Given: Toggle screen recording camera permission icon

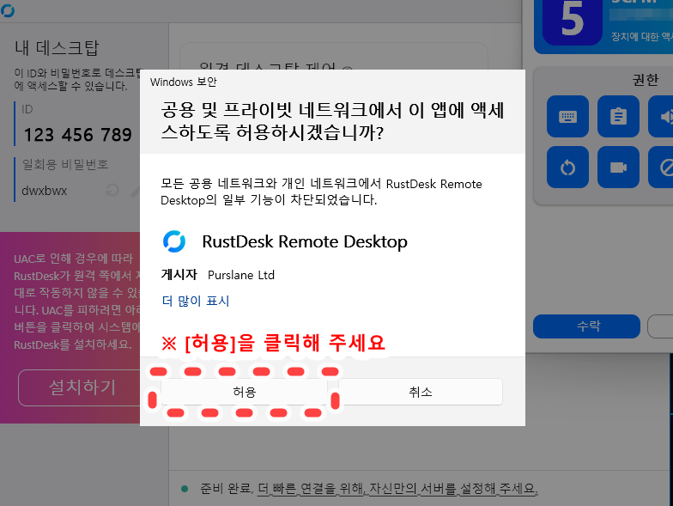Looking at the screenshot, I should coord(618,167).
